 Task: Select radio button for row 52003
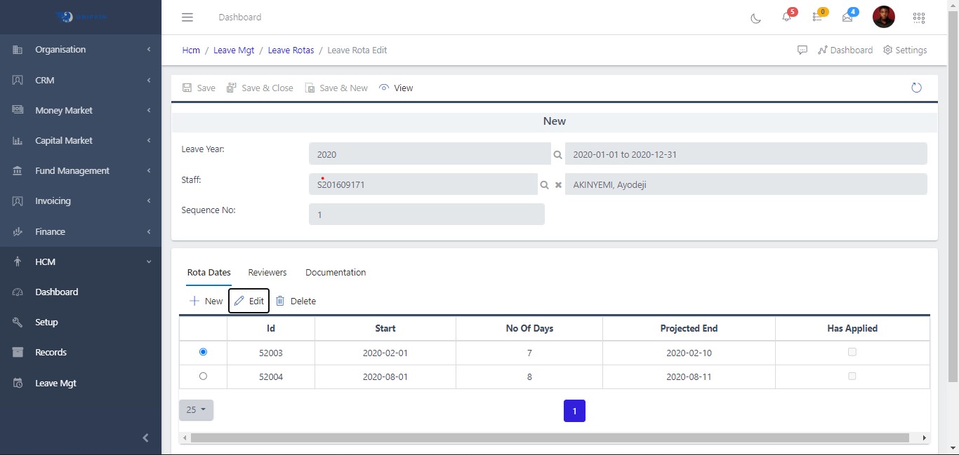(204, 352)
